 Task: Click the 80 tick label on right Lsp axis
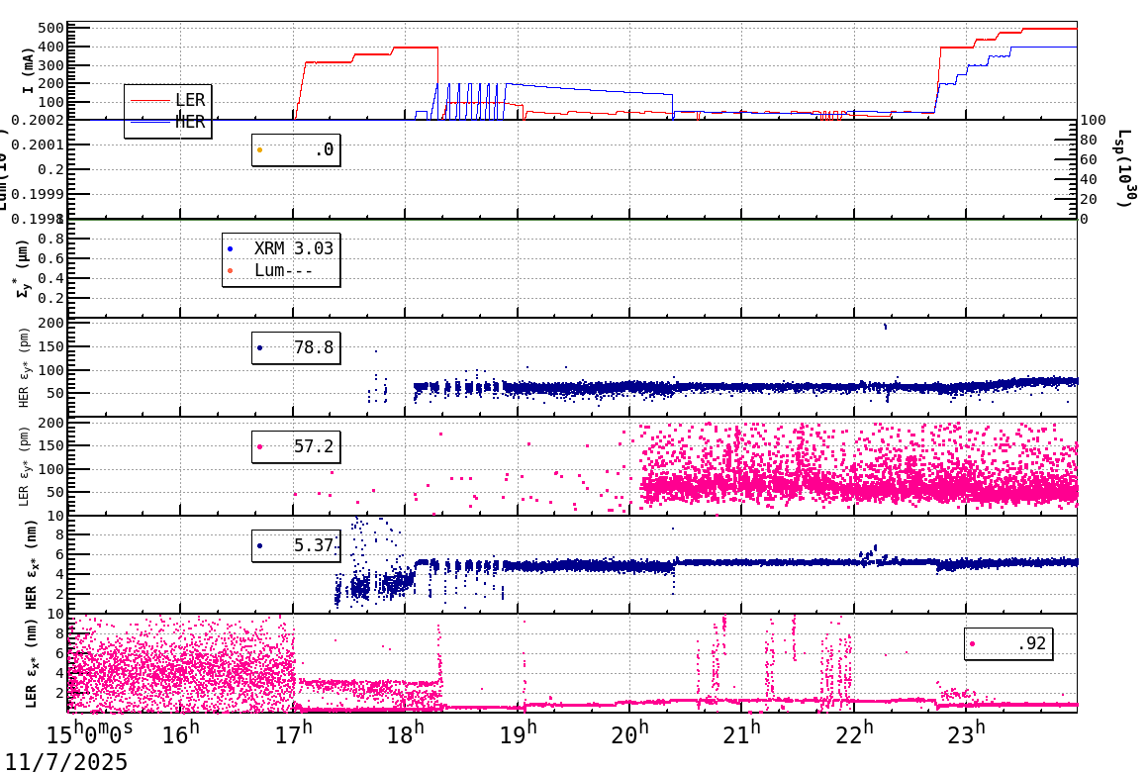click(x=1089, y=140)
